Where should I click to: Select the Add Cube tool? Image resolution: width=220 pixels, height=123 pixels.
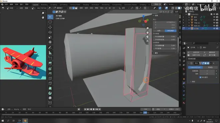click(x=50, y=58)
